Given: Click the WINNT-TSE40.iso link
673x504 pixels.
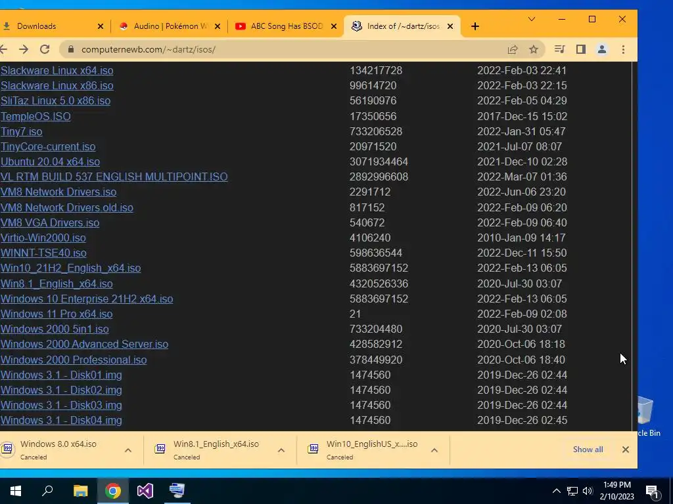Looking at the screenshot, I should (x=43, y=253).
